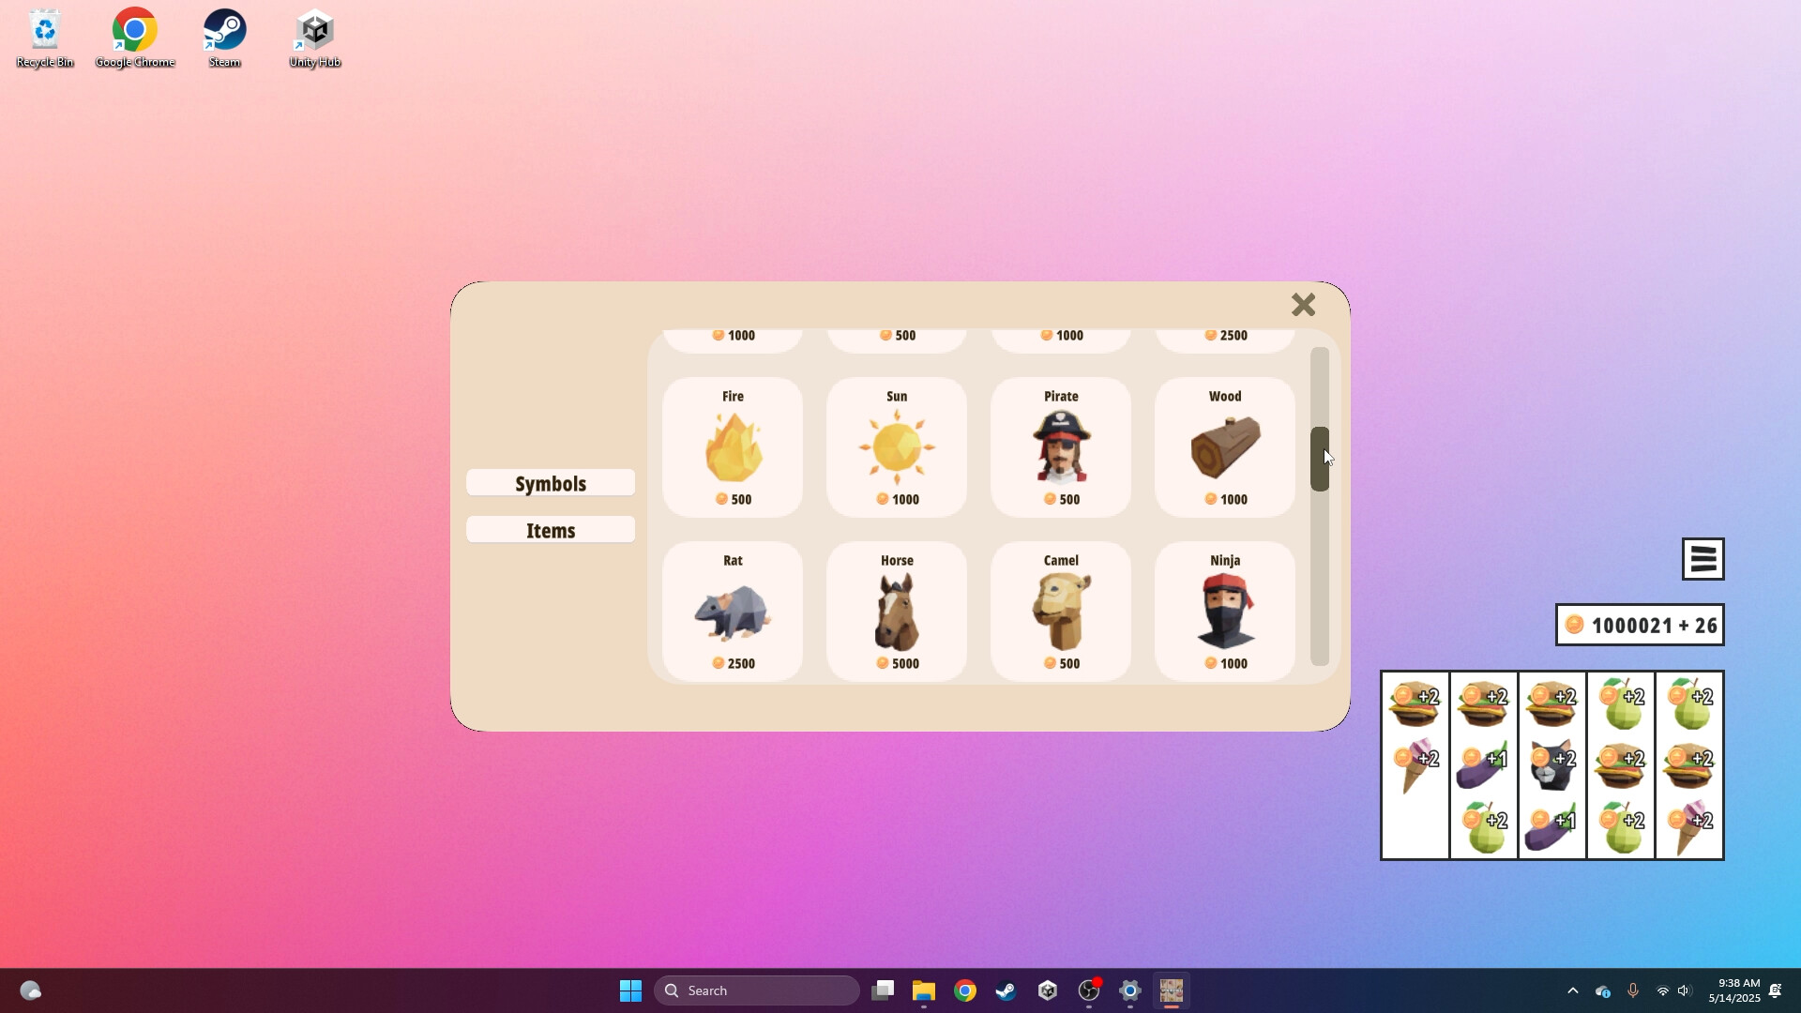Switch to the Items tab

point(551,529)
